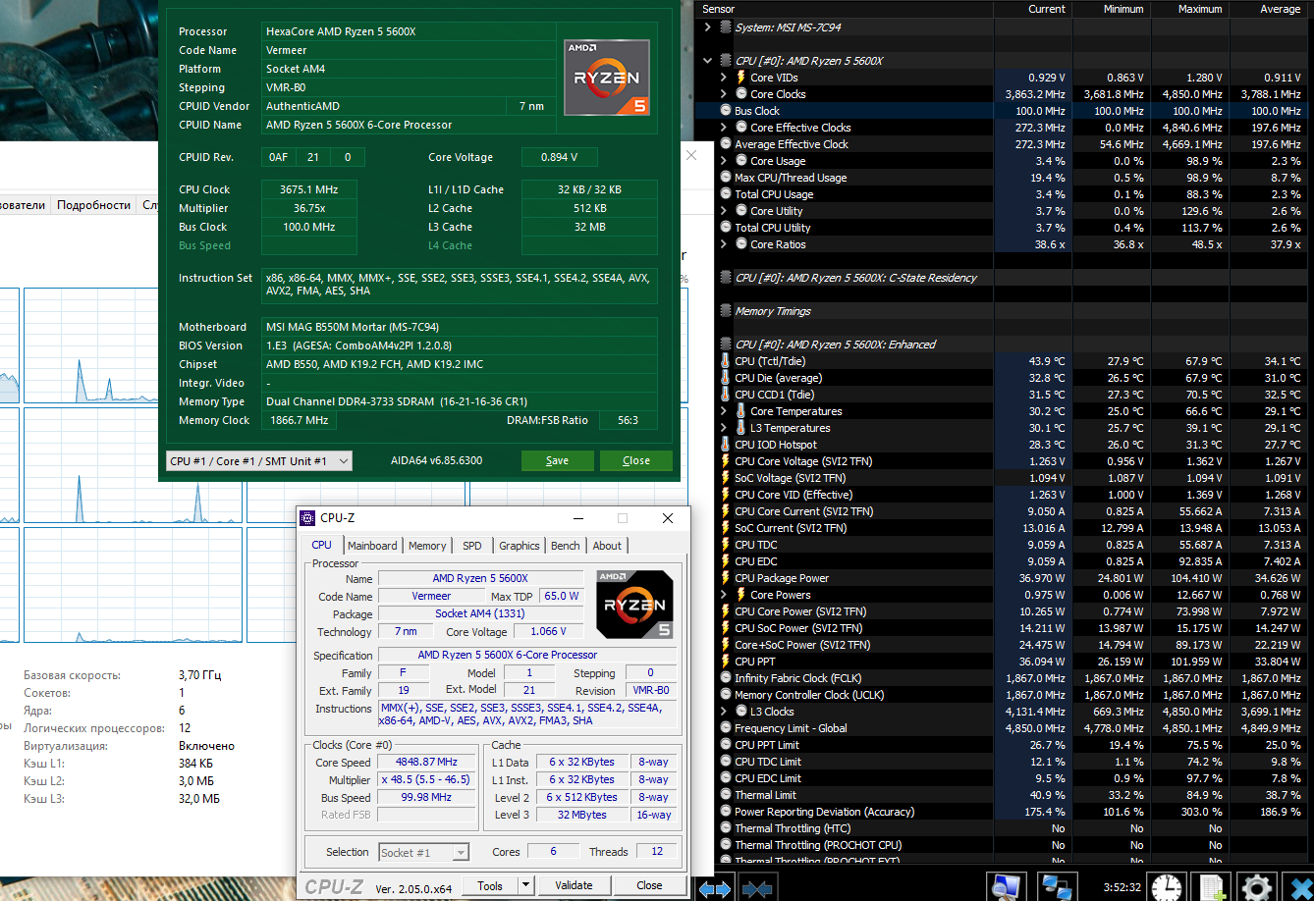Open the Подробности tab in Task Manager

(93, 205)
